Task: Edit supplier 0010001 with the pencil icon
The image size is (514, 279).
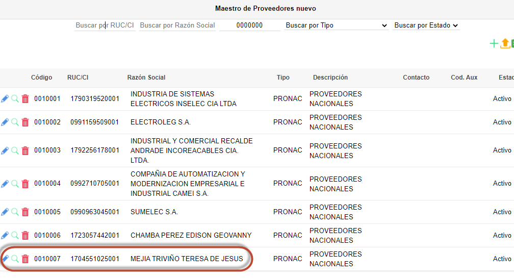Action: coord(5,99)
